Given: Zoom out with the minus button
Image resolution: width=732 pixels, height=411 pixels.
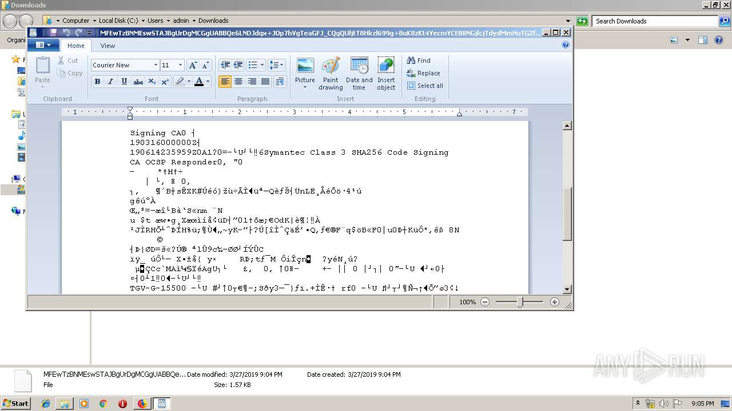Looking at the screenshot, I should 485,302.
